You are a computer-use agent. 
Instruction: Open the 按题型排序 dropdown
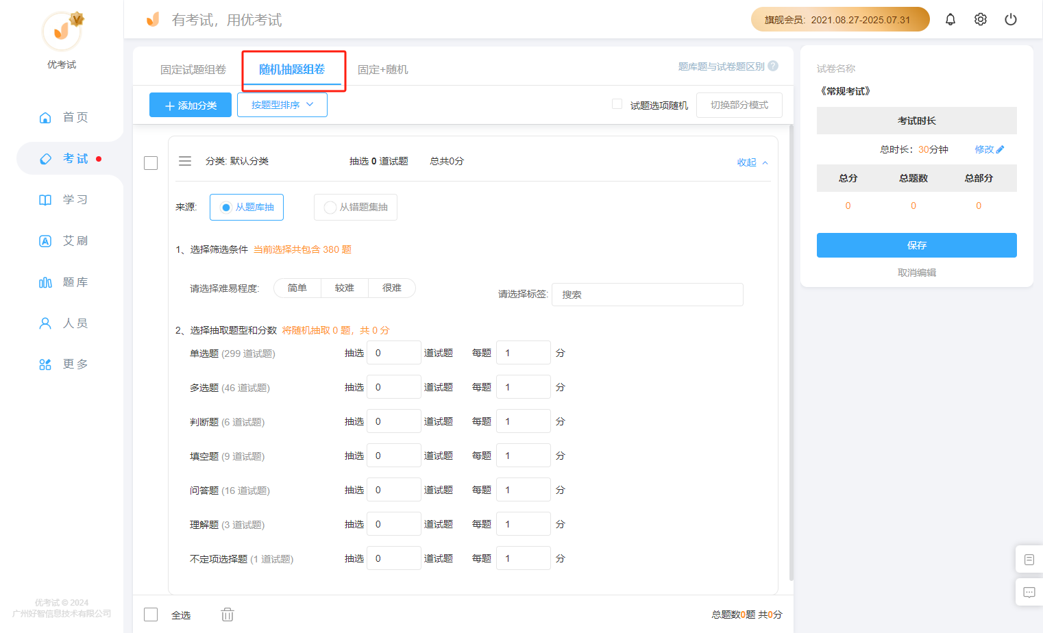(x=282, y=105)
